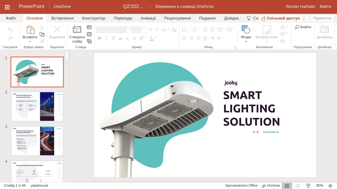Click the slide layout icon
Image resolution: width=337 pixels, height=189 pixels.
point(89,34)
